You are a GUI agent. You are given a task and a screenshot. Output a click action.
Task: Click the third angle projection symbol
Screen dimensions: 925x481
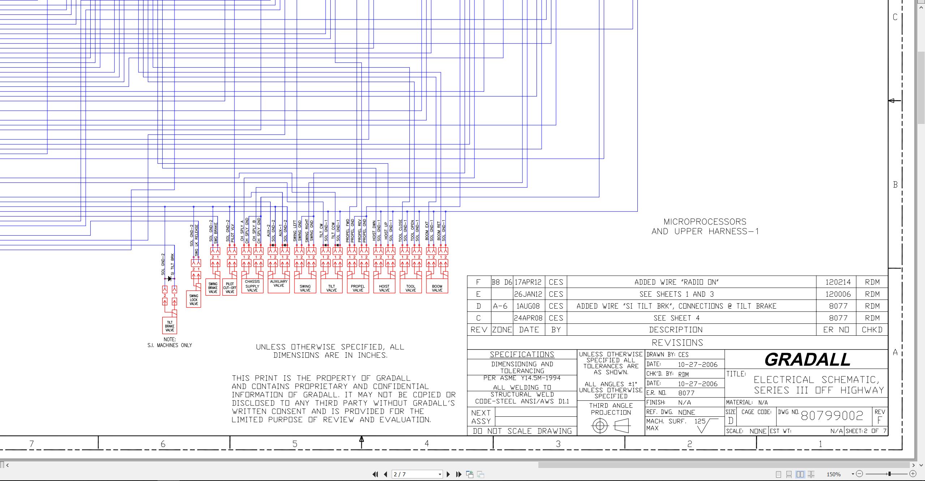click(x=611, y=425)
